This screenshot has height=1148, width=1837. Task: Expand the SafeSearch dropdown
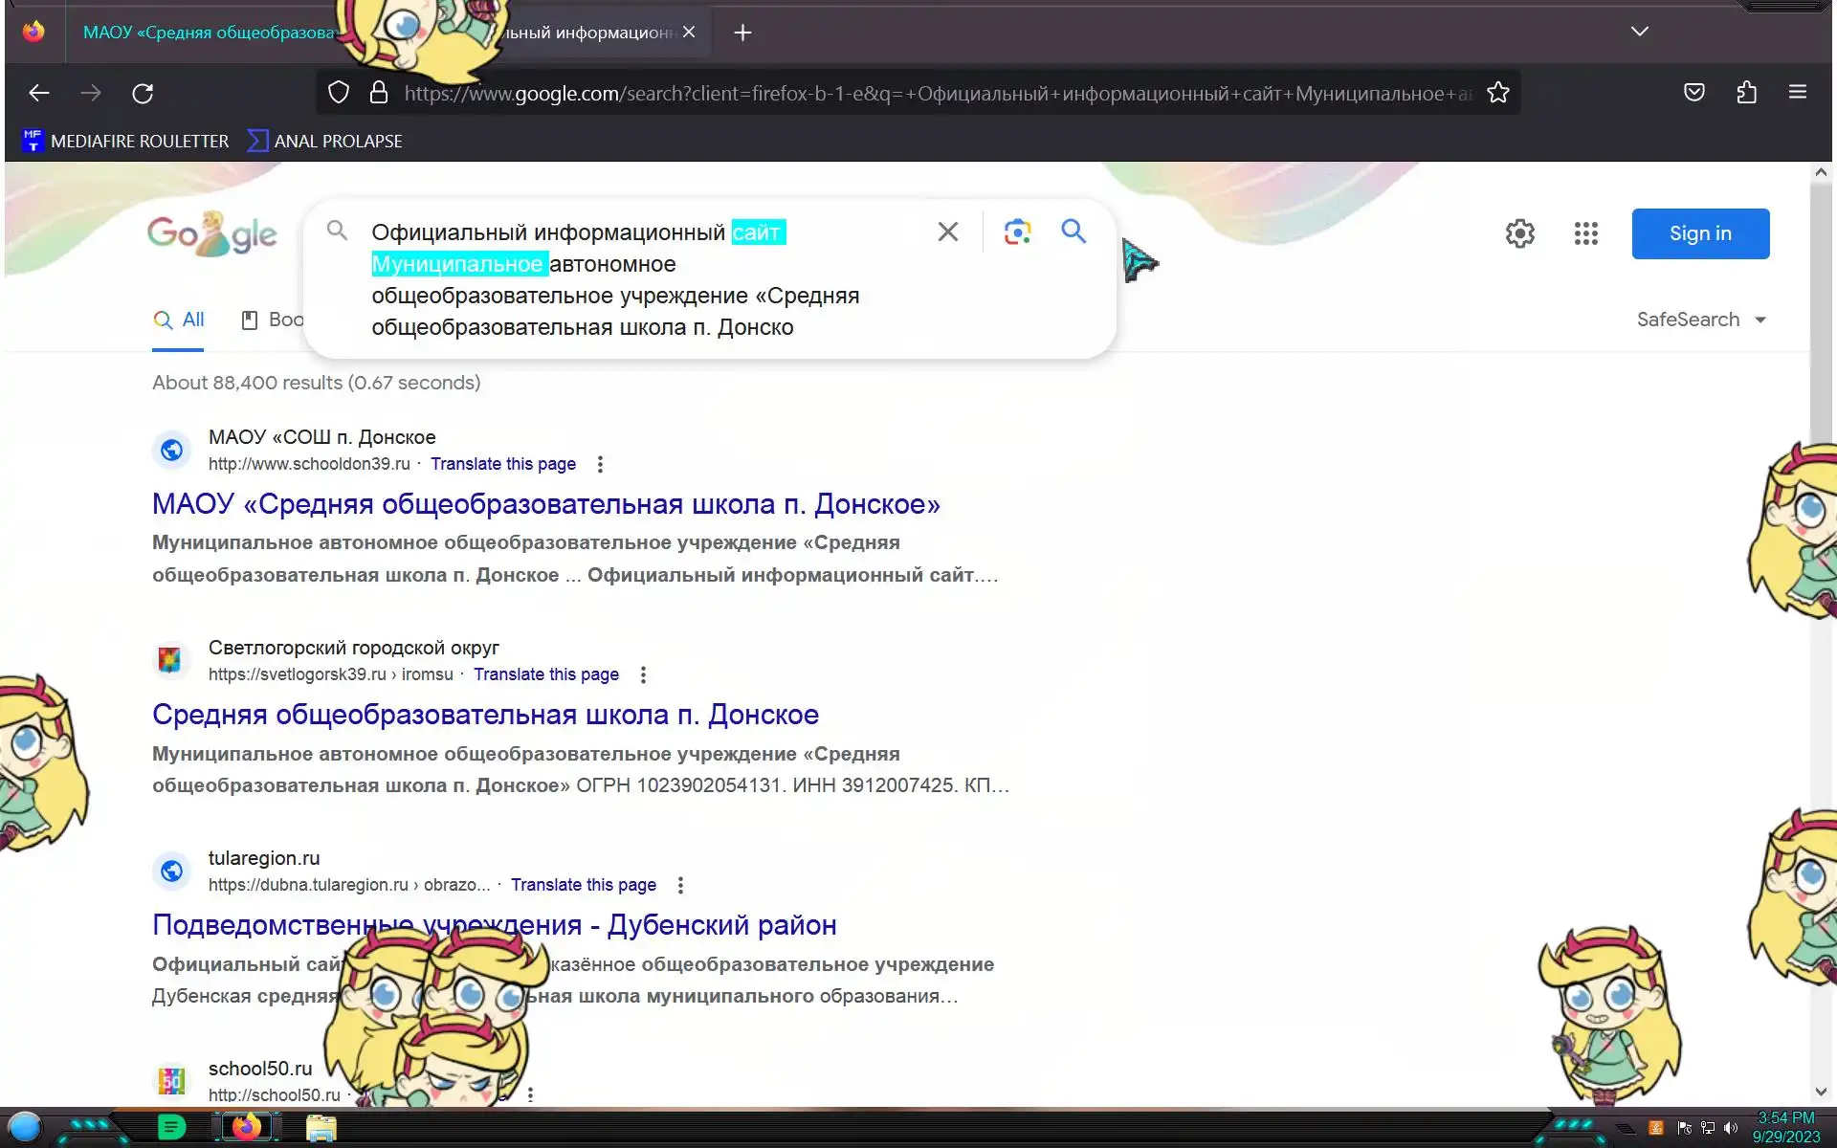pos(1701,320)
